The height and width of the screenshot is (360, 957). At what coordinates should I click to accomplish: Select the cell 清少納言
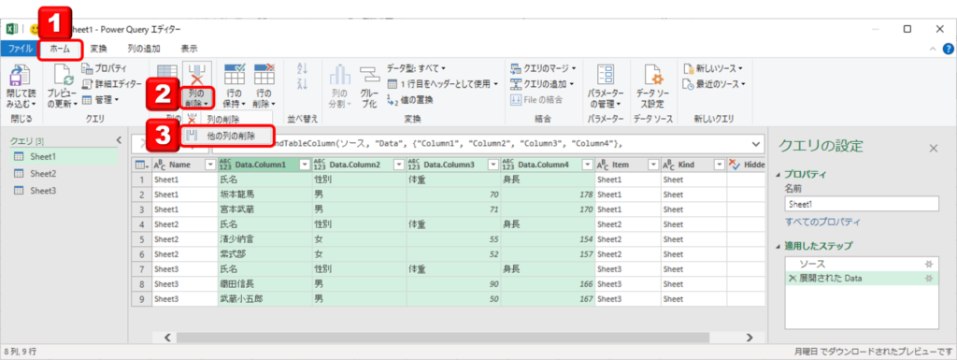264,239
